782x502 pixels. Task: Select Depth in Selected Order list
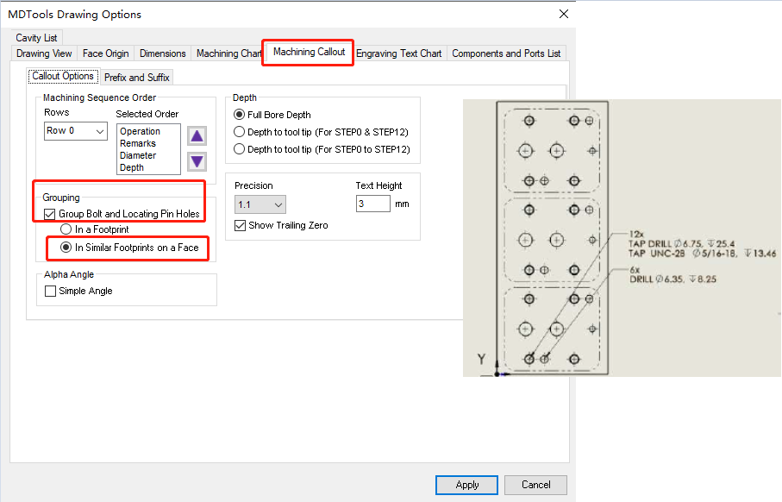(132, 167)
